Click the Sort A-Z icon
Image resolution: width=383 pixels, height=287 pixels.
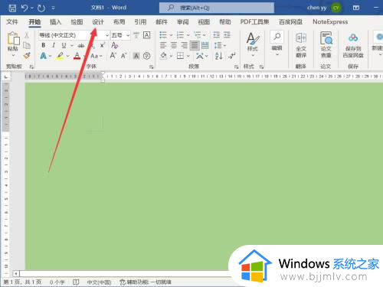[x=218, y=56]
